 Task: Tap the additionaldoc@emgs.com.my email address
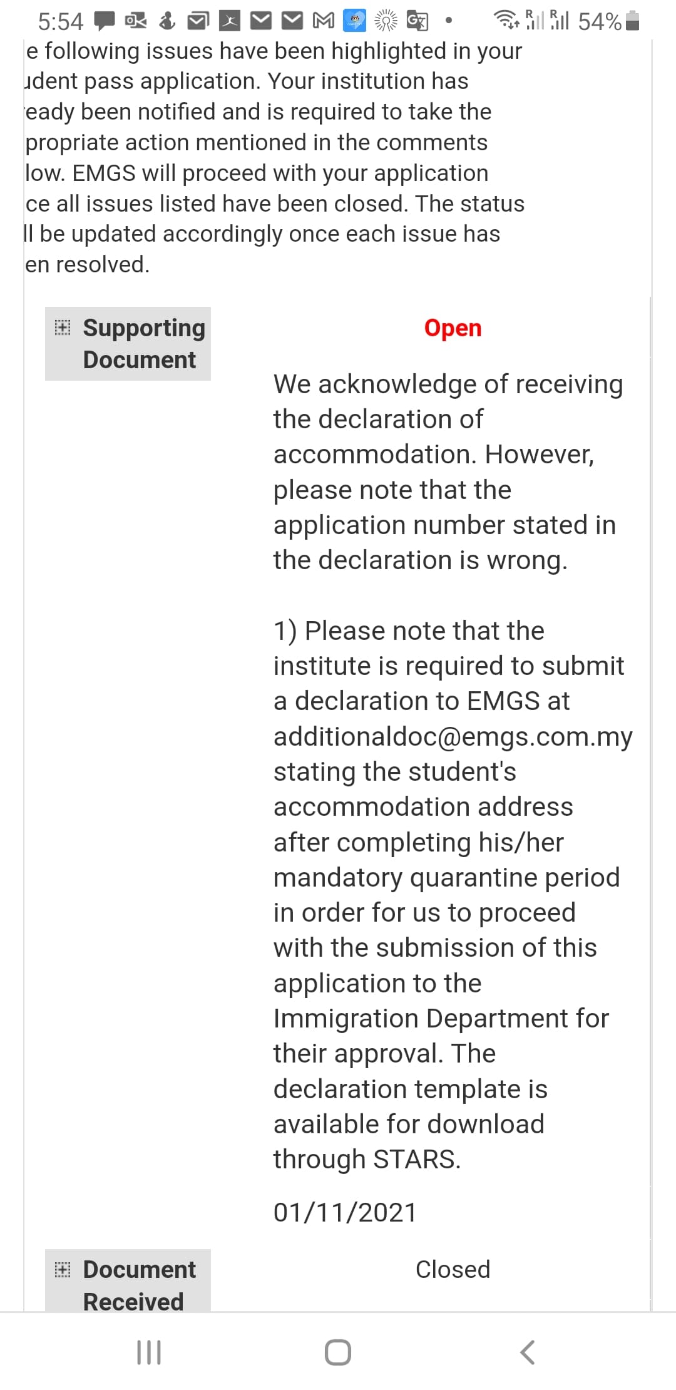[453, 736]
